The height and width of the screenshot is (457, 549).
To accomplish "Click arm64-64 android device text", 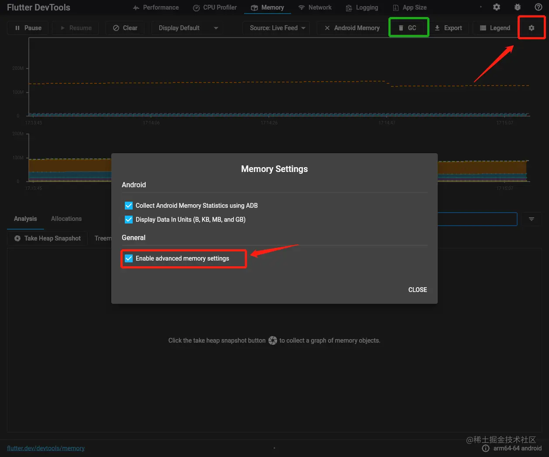I will [518, 448].
